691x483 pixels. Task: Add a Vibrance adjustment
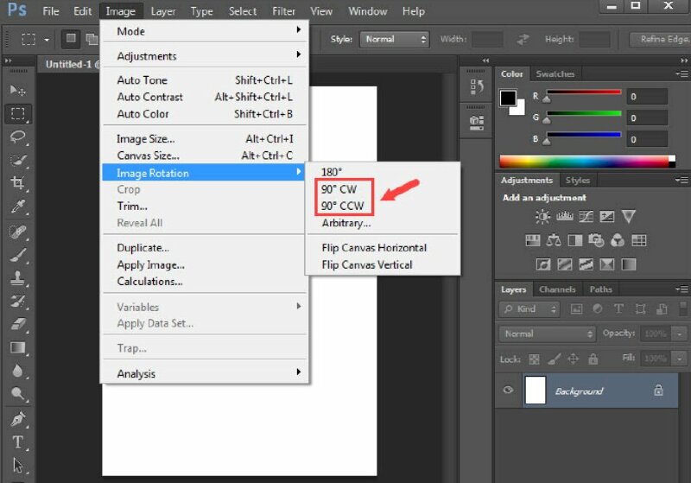click(629, 216)
